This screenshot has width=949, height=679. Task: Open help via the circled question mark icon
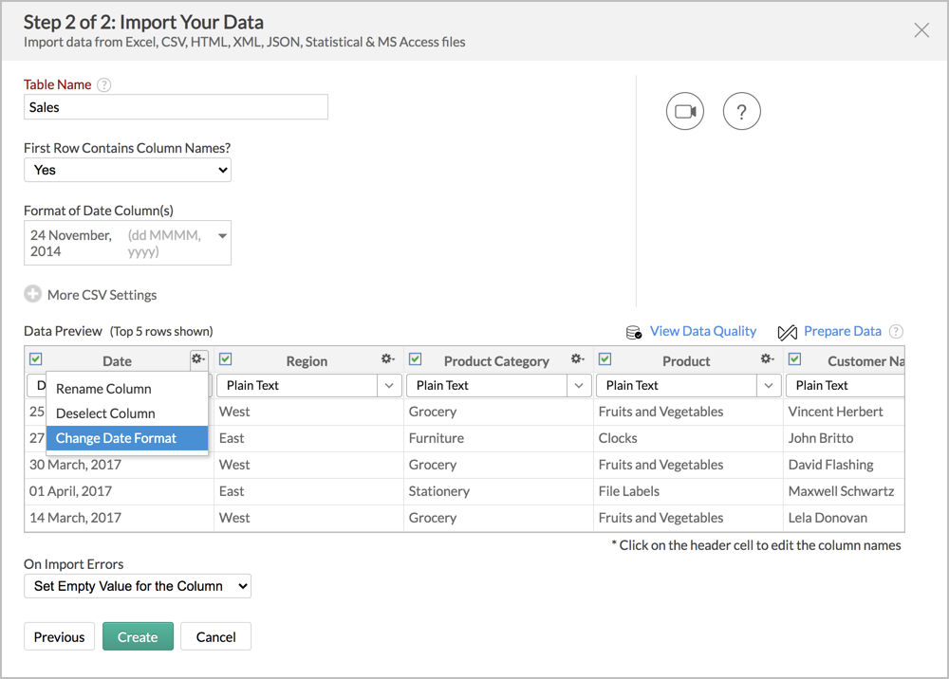(741, 111)
